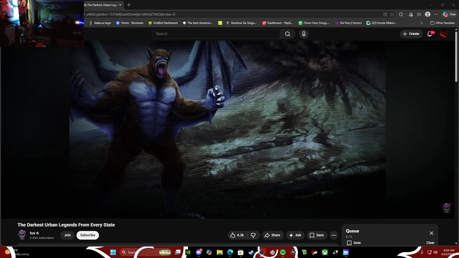
Task: Open Copilot Chat in Edge
Action: point(449,14)
